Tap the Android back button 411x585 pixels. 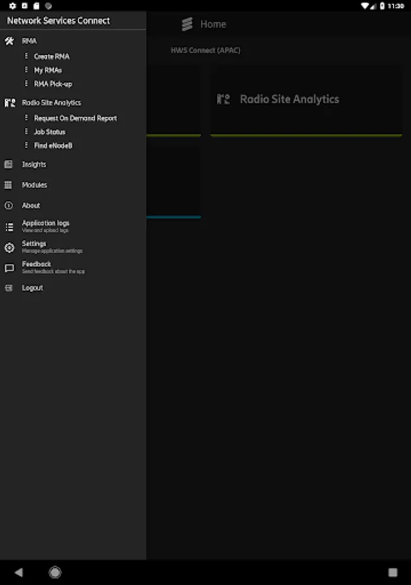[19, 572]
